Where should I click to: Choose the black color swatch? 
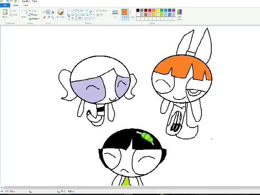[138, 11]
